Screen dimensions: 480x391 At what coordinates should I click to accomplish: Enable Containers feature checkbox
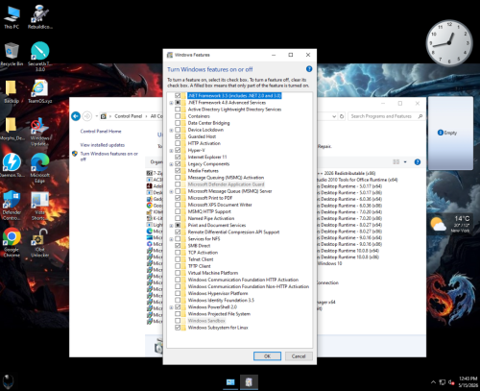click(178, 116)
